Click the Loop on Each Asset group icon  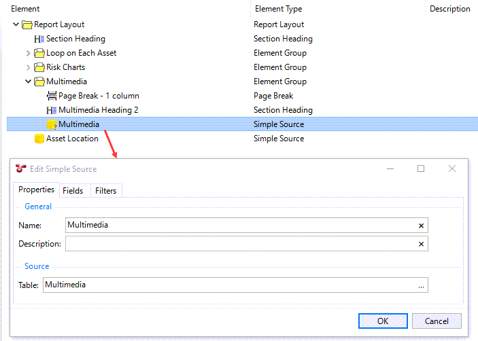coord(39,53)
